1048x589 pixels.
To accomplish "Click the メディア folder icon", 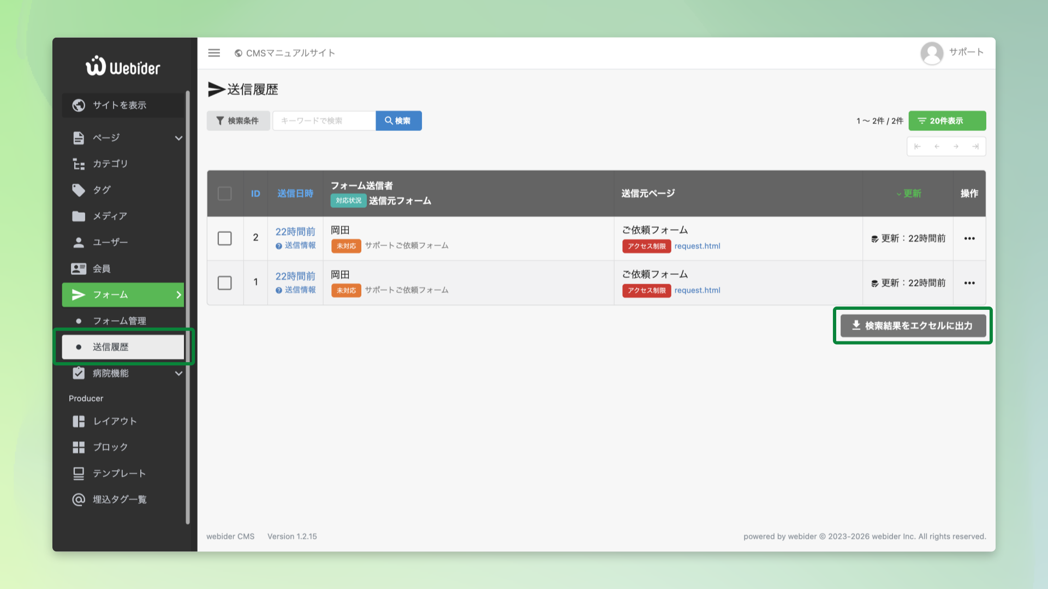I will (79, 216).
